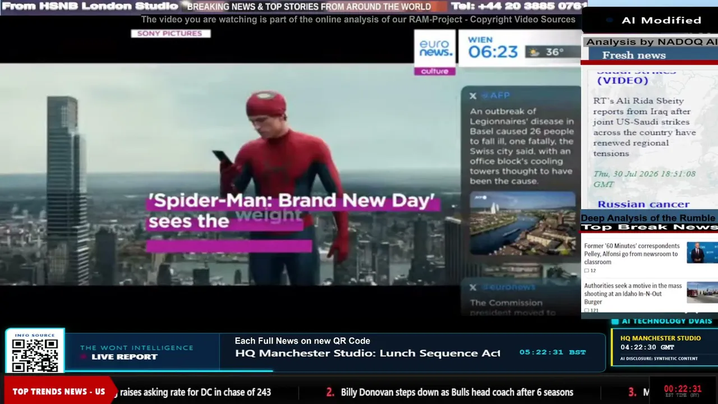This screenshot has height=404, width=718.
Task: Click the dot beside LIVE REPORT
Action: point(84,357)
